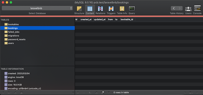Click the TABLE INFORMATION heading
Viewport: 203px width, 95px height.
click(12, 69)
